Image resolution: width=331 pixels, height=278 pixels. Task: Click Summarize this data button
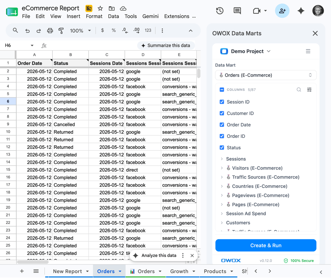pos(166,46)
